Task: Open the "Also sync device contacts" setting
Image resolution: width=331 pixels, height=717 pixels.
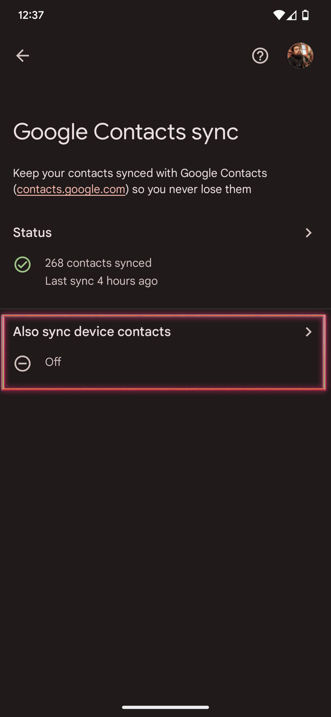Action: pos(92,332)
